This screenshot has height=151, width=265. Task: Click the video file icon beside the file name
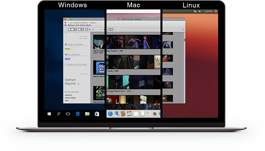65,25
